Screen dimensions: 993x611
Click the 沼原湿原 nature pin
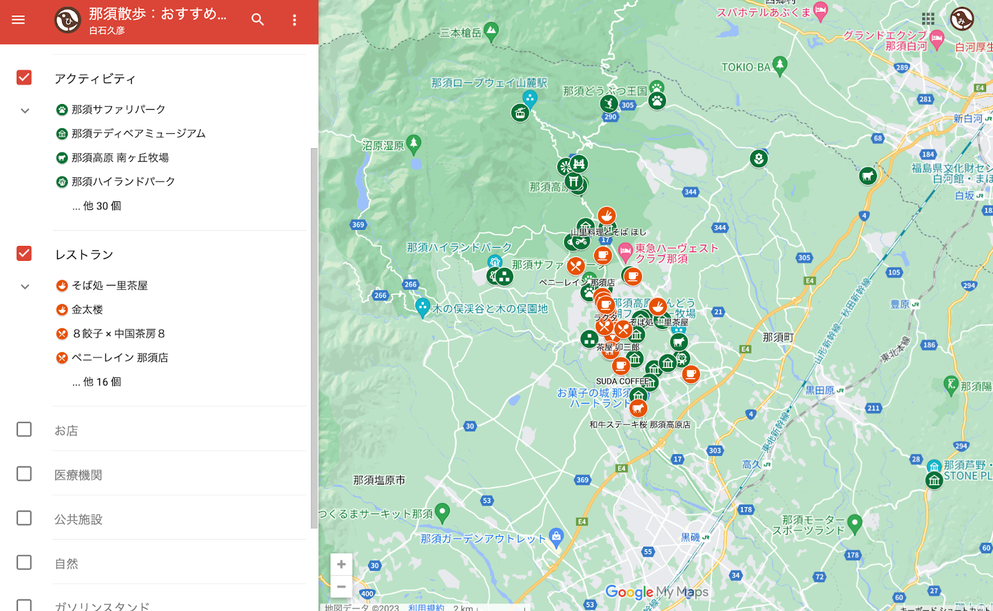(413, 144)
